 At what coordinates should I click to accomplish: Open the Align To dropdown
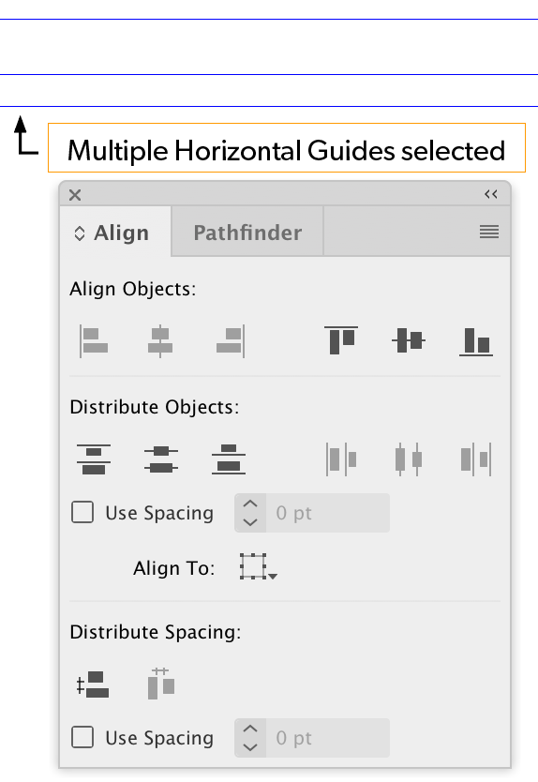(x=258, y=566)
